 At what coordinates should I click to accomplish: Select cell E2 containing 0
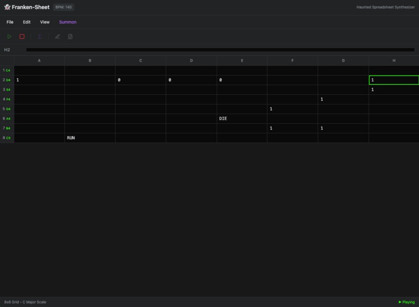pos(242,80)
